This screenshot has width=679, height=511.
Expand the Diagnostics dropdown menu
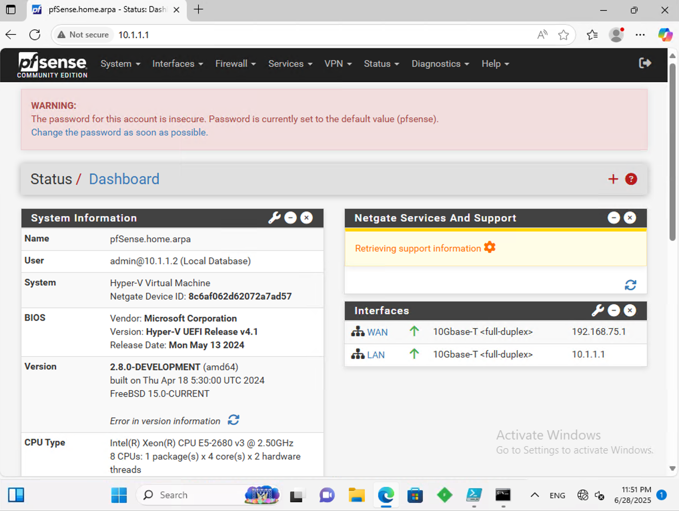[x=440, y=64]
